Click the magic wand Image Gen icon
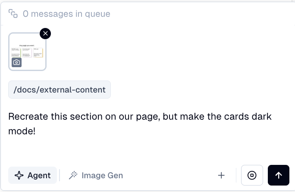 pos(73,175)
